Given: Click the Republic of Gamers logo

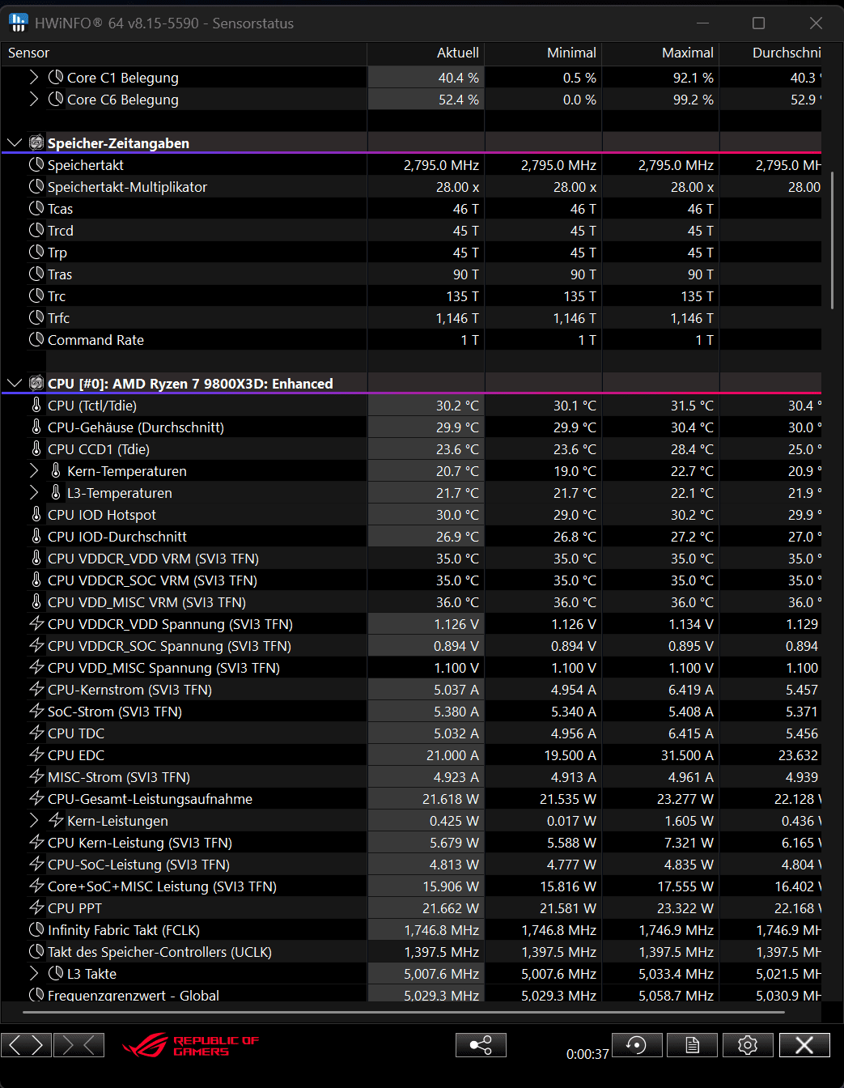Looking at the screenshot, I should [x=191, y=1045].
